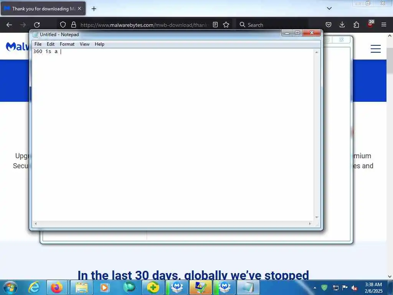Image resolution: width=393 pixels, height=295 pixels.
Task: Click the tracking protection shield icon
Action: (x=63, y=25)
